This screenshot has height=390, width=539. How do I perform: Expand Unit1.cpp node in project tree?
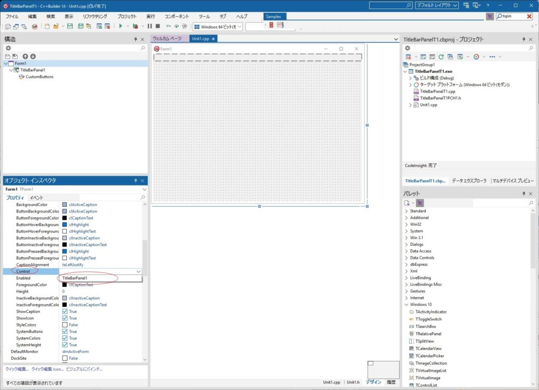(410, 105)
